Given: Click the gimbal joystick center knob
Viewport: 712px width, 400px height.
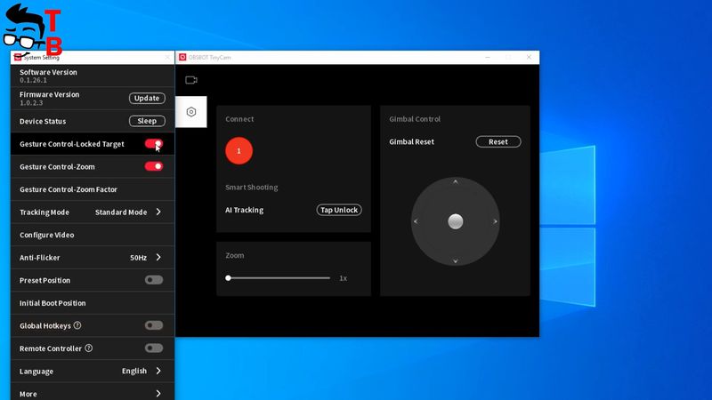Looking at the screenshot, I should click(456, 221).
